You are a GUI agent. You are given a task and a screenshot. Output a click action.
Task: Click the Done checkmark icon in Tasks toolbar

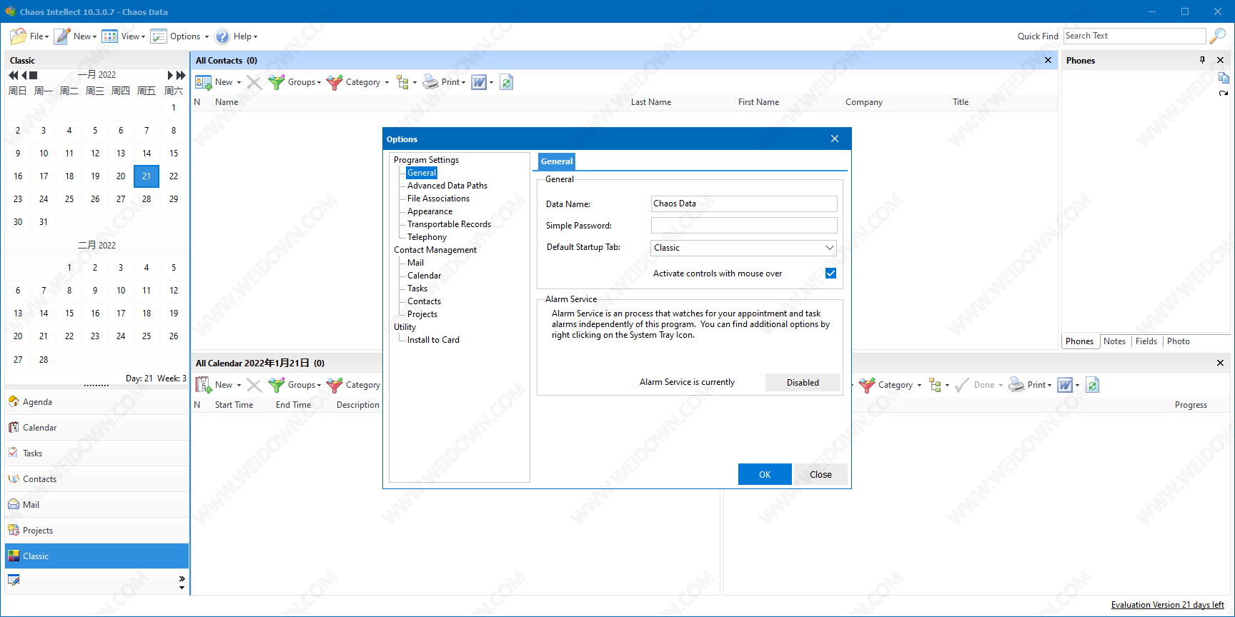click(962, 385)
